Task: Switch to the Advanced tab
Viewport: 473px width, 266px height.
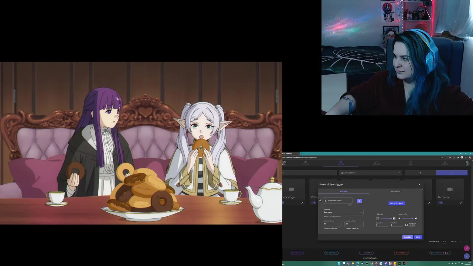Action: [396, 191]
